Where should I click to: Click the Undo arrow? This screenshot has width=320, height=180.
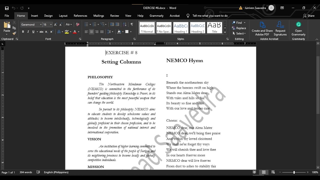pos(13,8)
